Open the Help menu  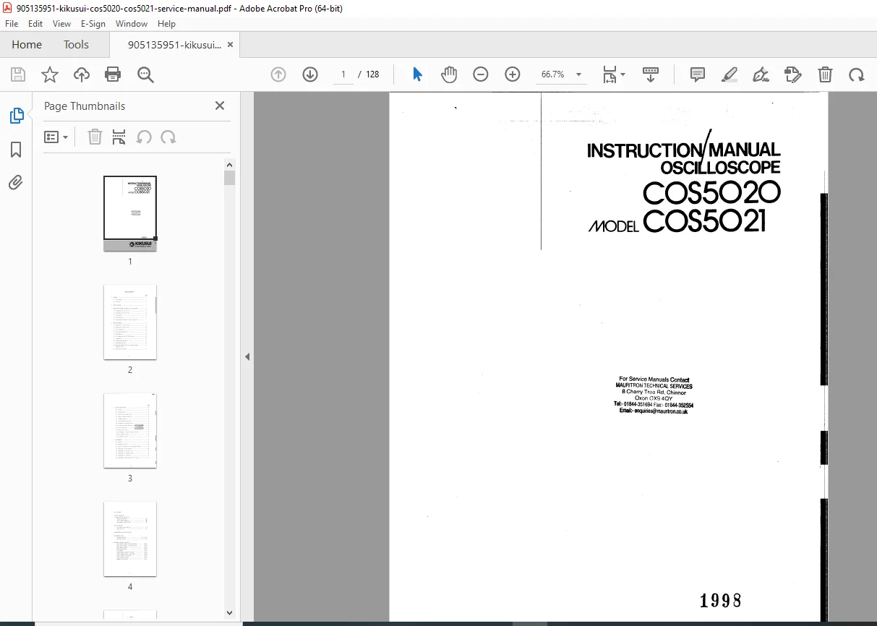[x=167, y=24]
